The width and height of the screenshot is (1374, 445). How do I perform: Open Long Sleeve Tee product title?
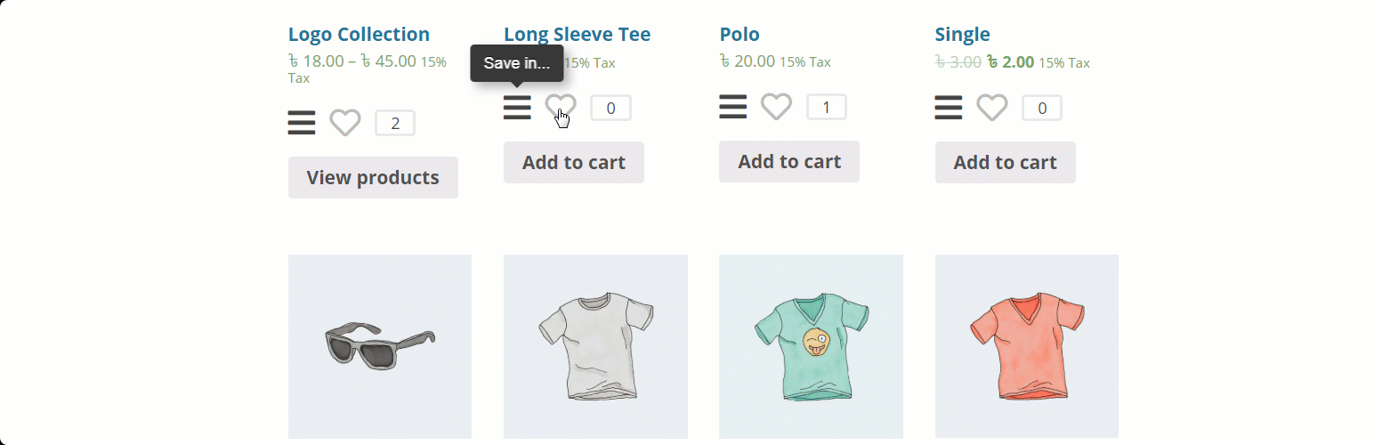coord(577,35)
